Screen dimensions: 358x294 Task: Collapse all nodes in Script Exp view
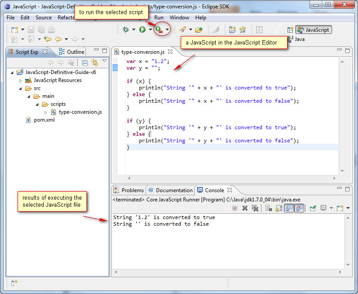85,63
